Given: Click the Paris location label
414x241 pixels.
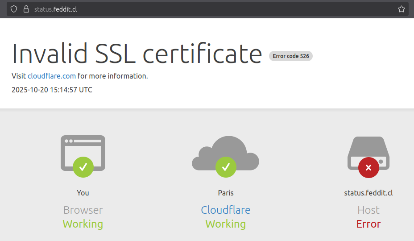Looking at the screenshot, I should tap(226, 193).
